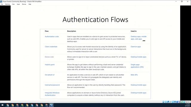Open the Windows Start menu

[x=2, y=105]
